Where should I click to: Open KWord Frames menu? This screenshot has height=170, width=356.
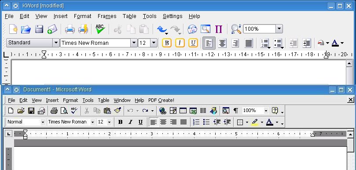point(107,16)
